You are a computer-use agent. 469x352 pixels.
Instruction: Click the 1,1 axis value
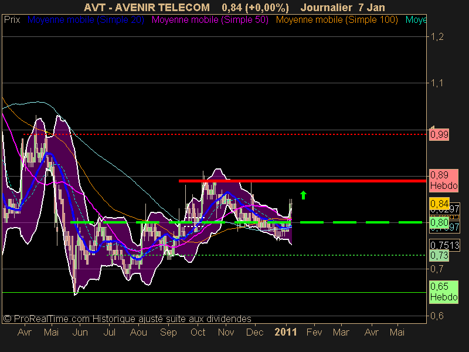[x=437, y=83]
